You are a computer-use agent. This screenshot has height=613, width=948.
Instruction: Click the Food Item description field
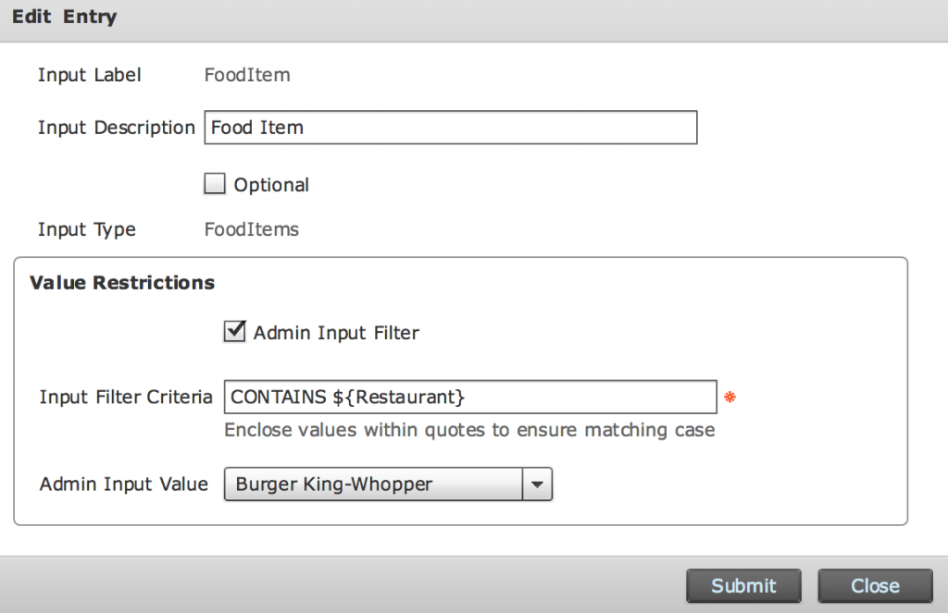click(450, 127)
